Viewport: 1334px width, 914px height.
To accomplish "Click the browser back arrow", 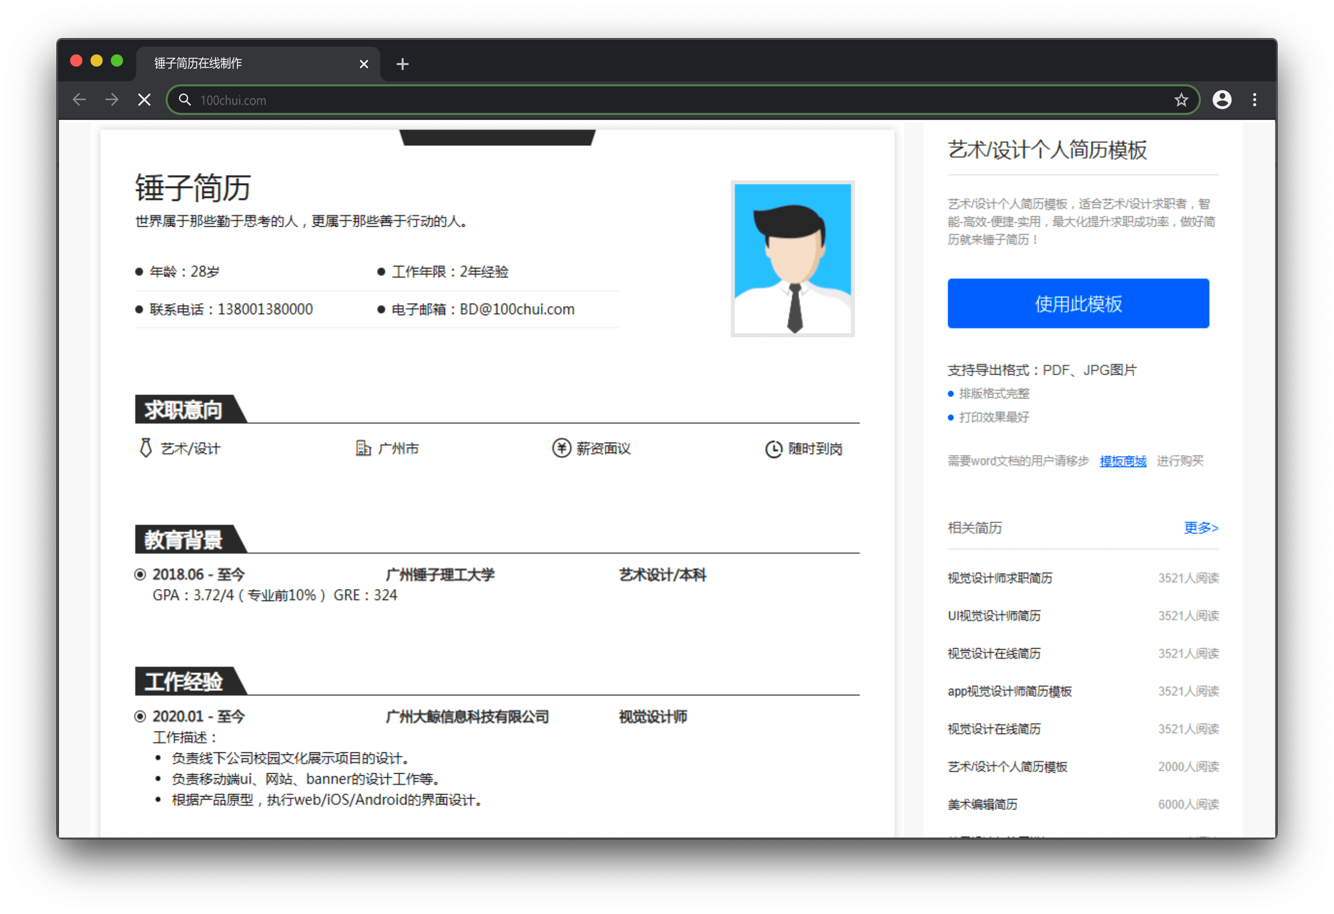I will pos(79,100).
